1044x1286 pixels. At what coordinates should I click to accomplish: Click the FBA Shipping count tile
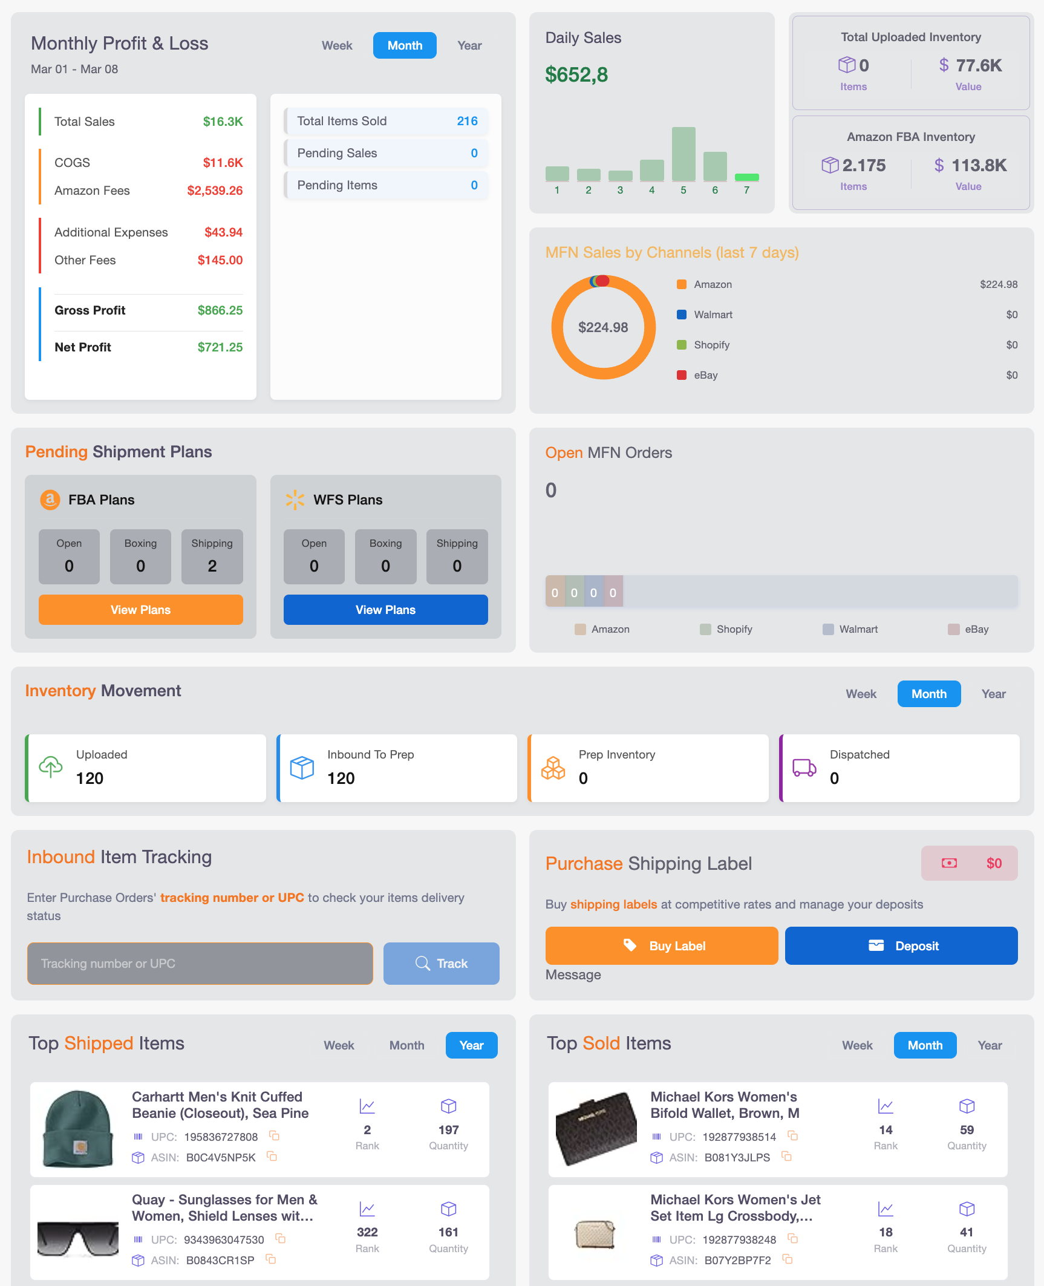[212, 557]
